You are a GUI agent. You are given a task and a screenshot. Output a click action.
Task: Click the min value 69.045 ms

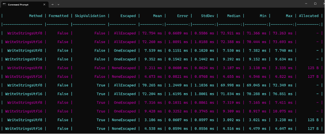pyautogui.click(x=257, y=85)
